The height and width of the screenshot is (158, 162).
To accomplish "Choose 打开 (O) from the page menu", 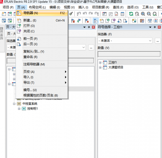I will tap(42, 26).
